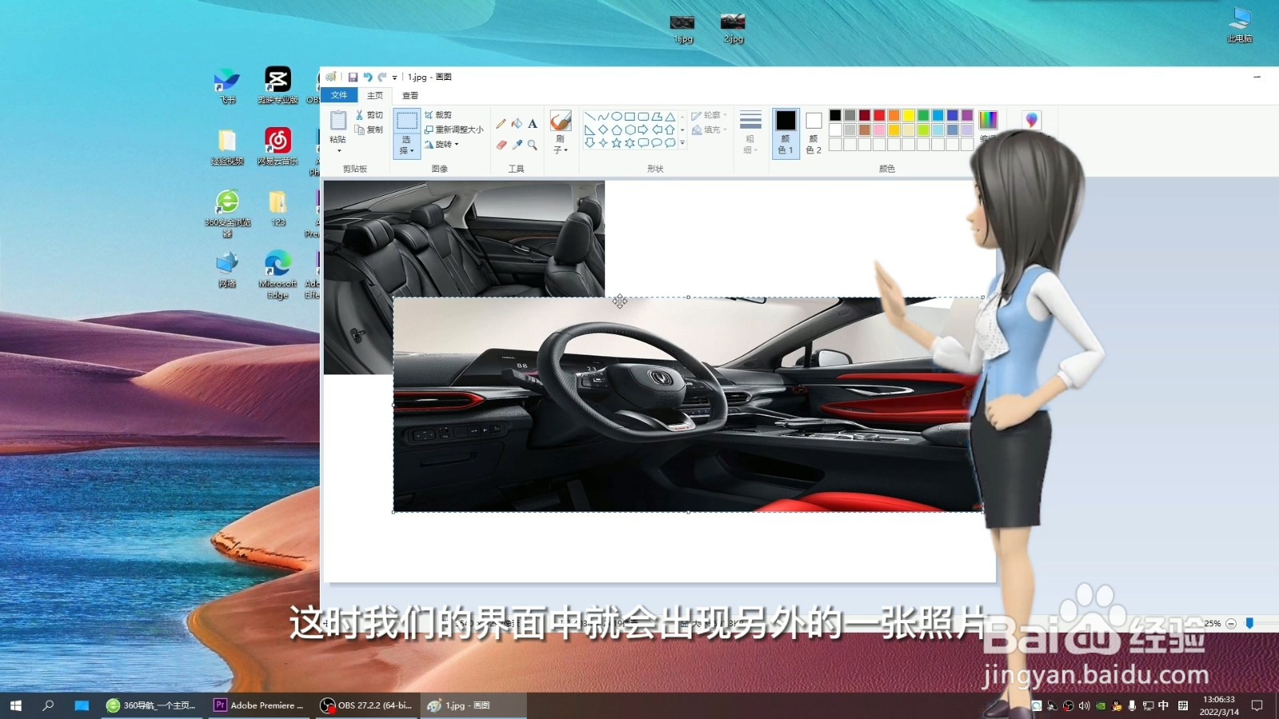
Task: Open the 粗细 (Size) line thickness dropdown
Action: (x=750, y=132)
